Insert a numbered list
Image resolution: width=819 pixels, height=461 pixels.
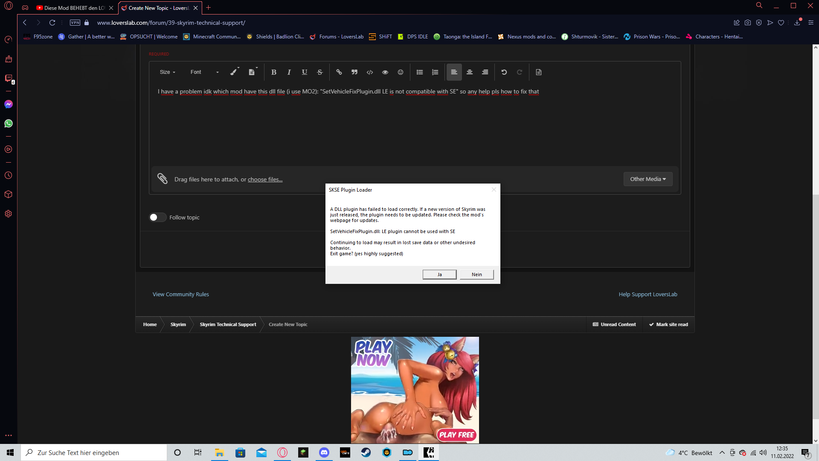pyautogui.click(x=435, y=72)
